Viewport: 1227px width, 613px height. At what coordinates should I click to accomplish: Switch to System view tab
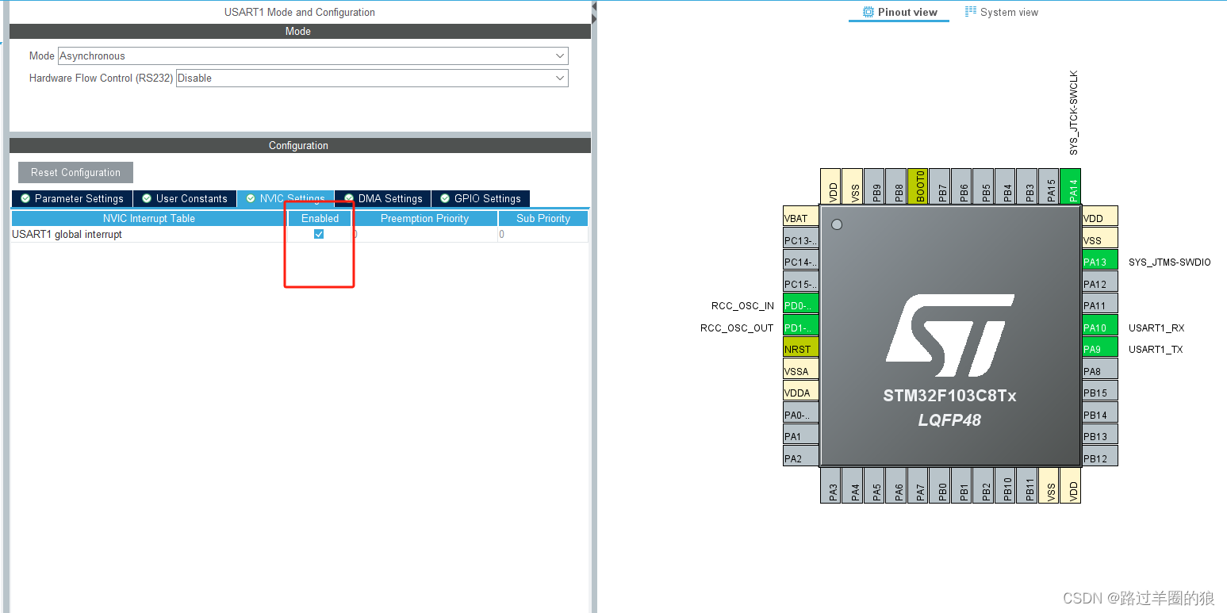pyautogui.click(x=1002, y=13)
